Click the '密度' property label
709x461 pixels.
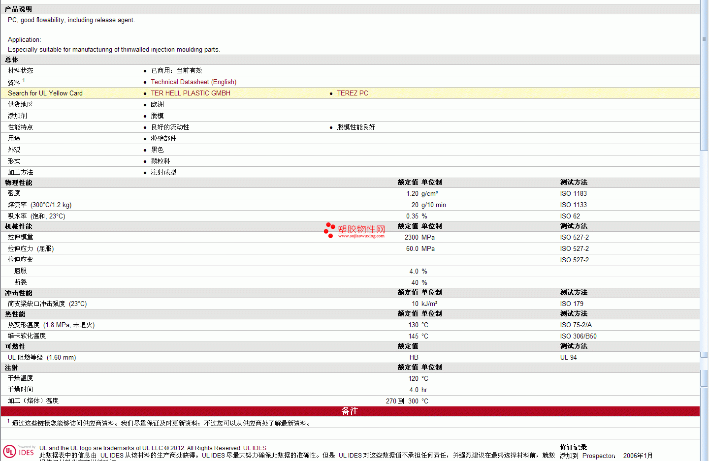tap(14, 193)
